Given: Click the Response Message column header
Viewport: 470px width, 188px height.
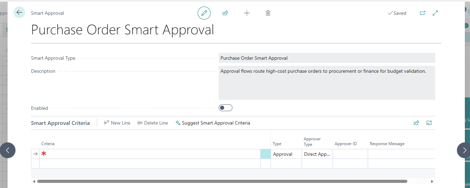Looking at the screenshot, I should click(x=387, y=144).
